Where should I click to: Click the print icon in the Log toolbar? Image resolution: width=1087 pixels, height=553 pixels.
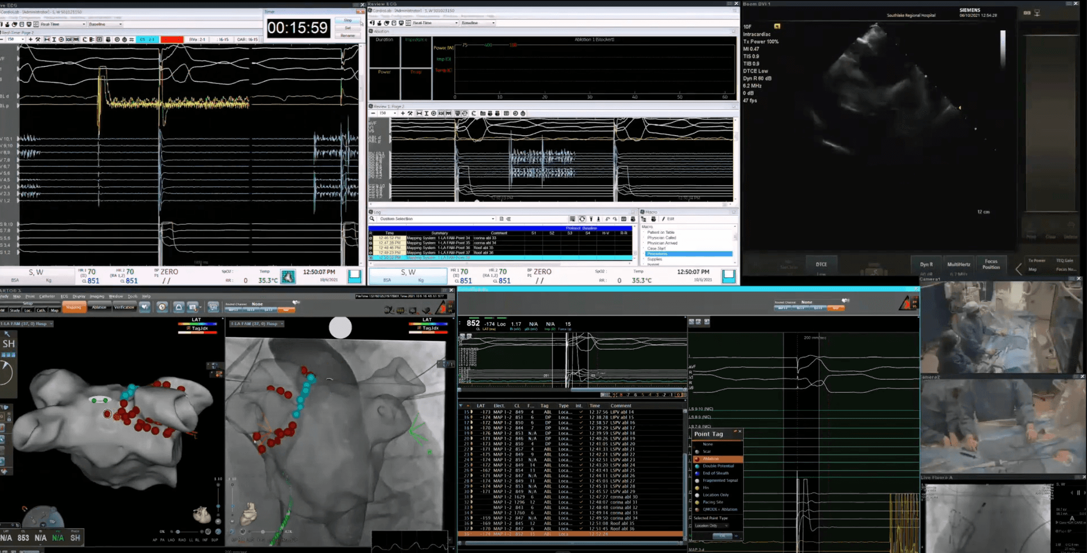633,218
